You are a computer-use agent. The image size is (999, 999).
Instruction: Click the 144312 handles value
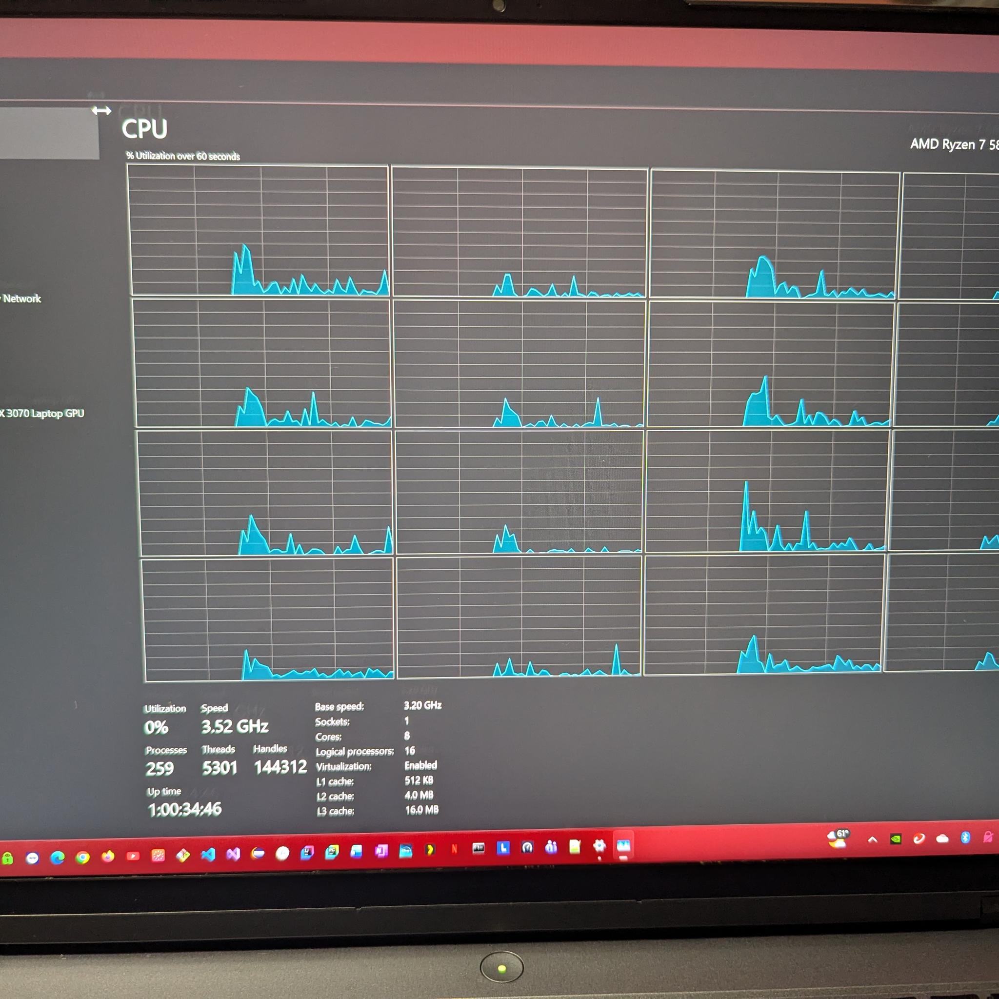(x=281, y=767)
